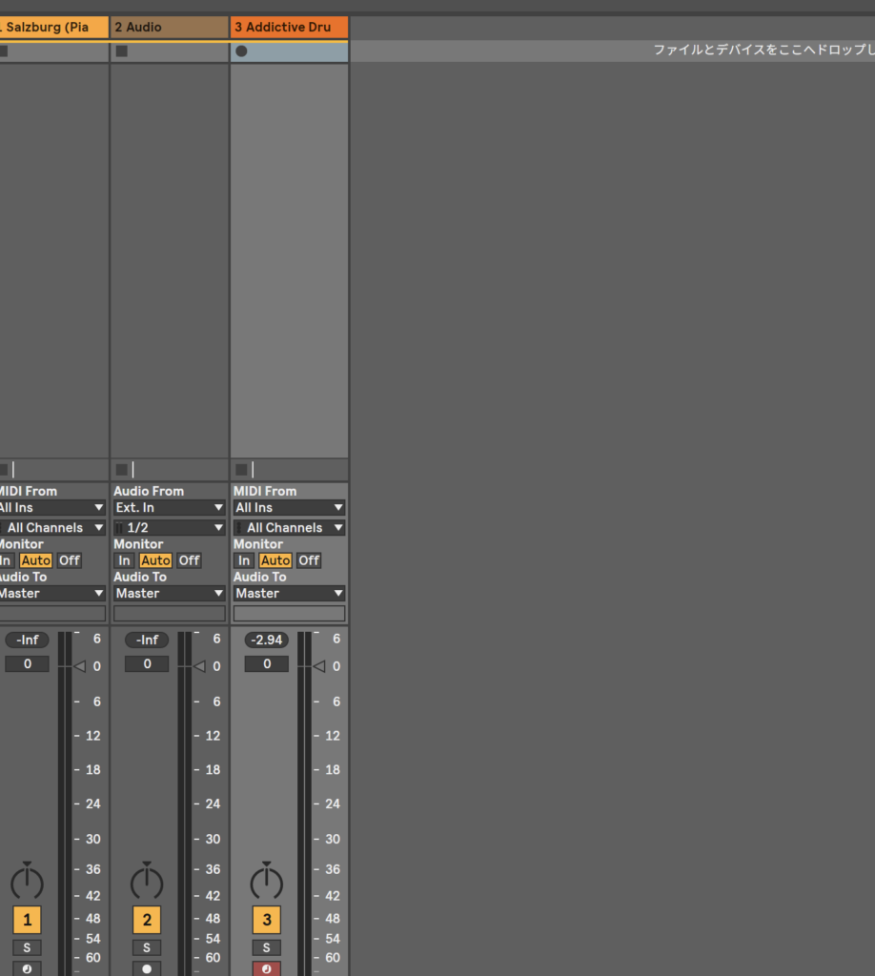Toggle the track 1 activator button
This screenshot has width=875, height=976.
click(27, 920)
